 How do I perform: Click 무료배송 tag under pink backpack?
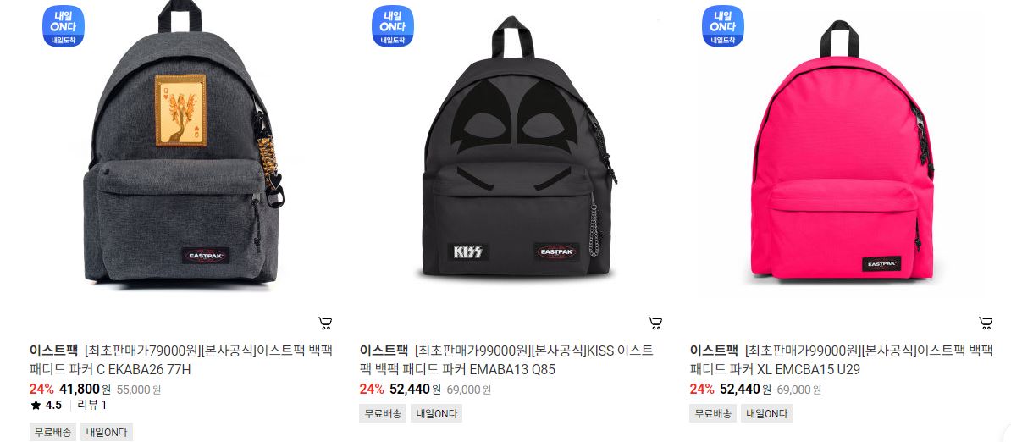[x=713, y=414]
